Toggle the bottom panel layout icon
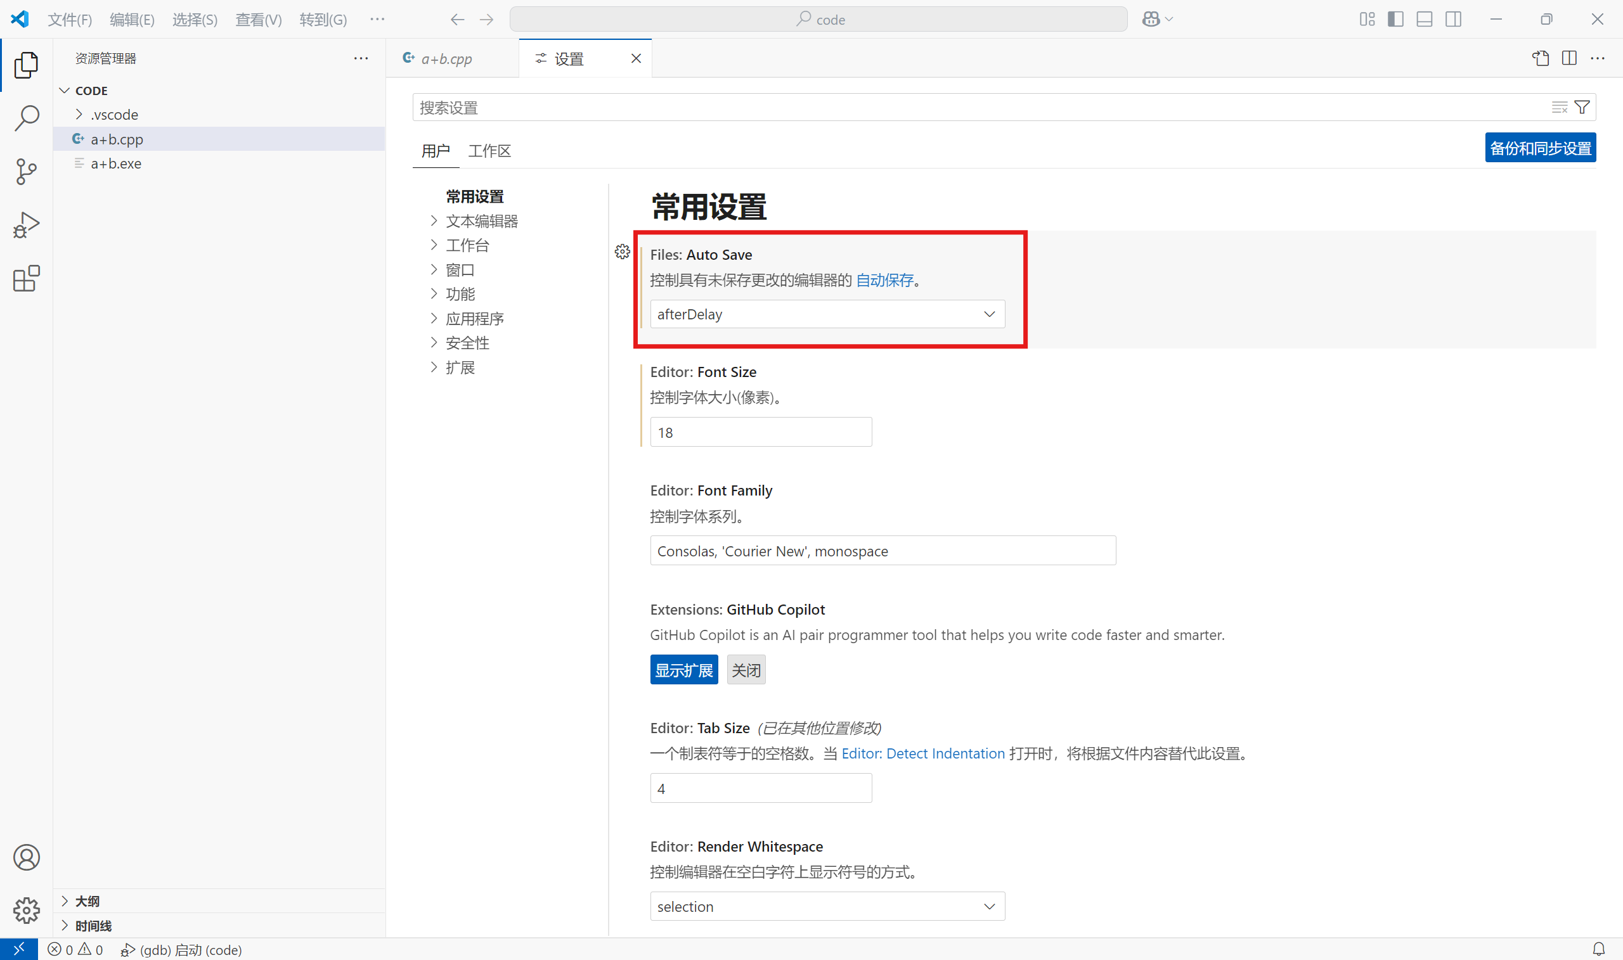The height and width of the screenshot is (960, 1623). [x=1424, y=20]
